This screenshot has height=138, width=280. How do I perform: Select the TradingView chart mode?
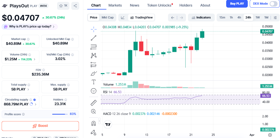click(142, 17)
